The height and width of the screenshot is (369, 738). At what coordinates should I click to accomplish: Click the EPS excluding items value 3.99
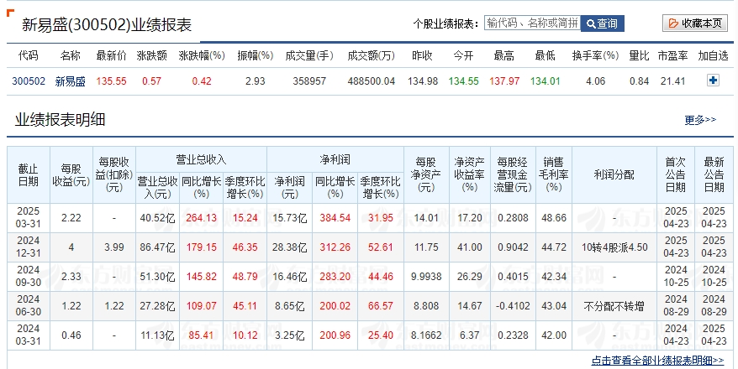(x=114, y=247)
